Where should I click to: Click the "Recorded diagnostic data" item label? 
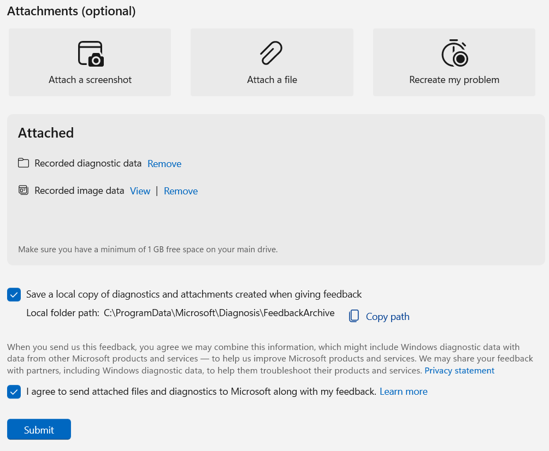[x=88, y=163]
